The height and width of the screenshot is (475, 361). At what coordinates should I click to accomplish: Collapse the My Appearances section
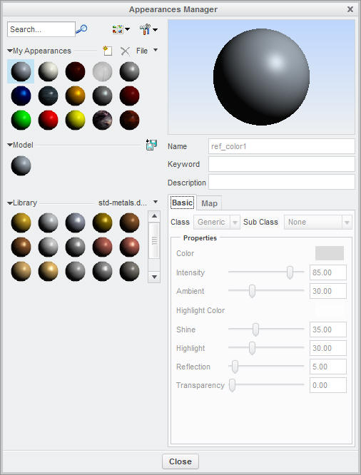point(10,51)
